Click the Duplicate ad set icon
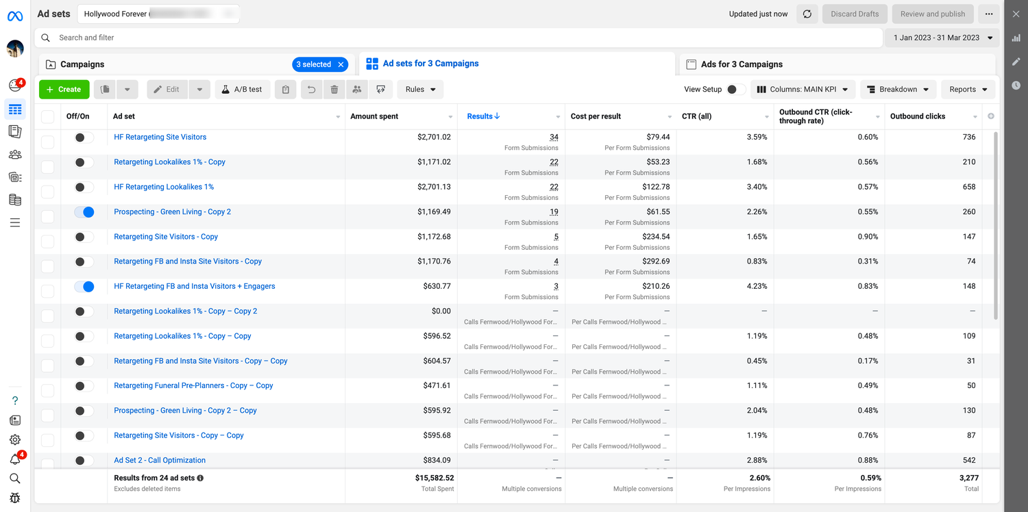1028x512 pixels. pyautogui.click(x=106, y=90)
